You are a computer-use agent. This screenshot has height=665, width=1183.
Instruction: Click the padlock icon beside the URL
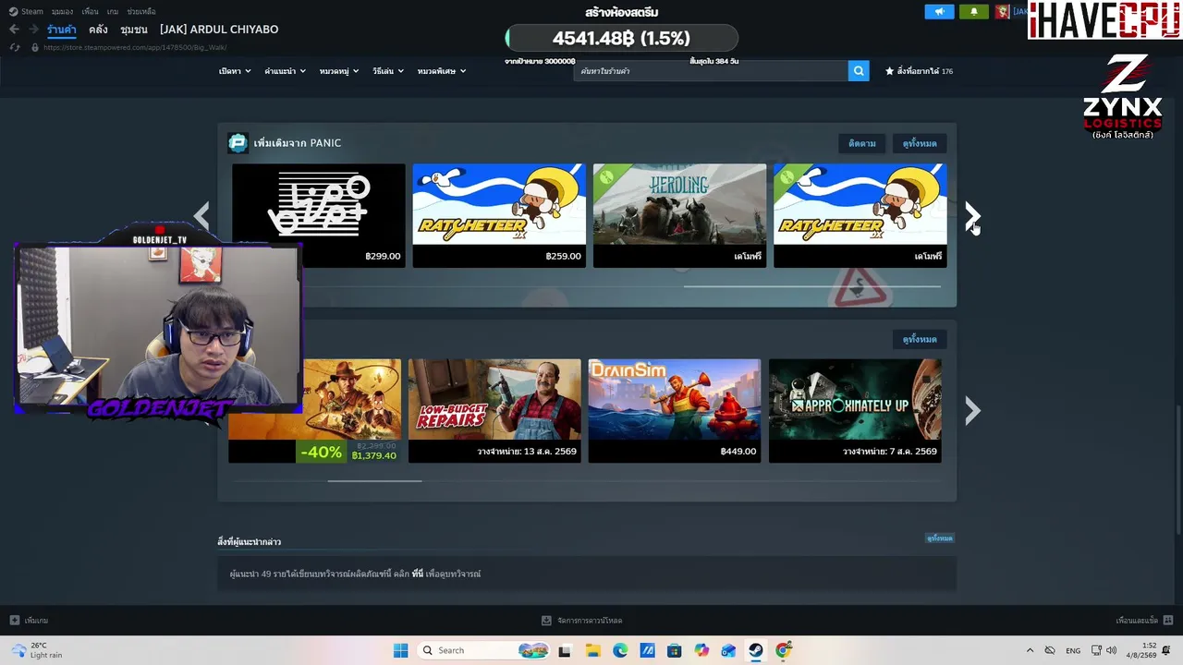35,47
